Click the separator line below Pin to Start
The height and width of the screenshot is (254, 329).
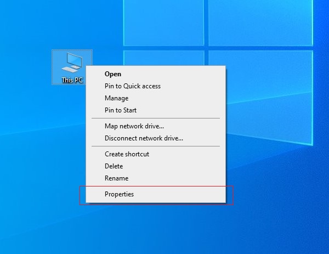(156, 118)
